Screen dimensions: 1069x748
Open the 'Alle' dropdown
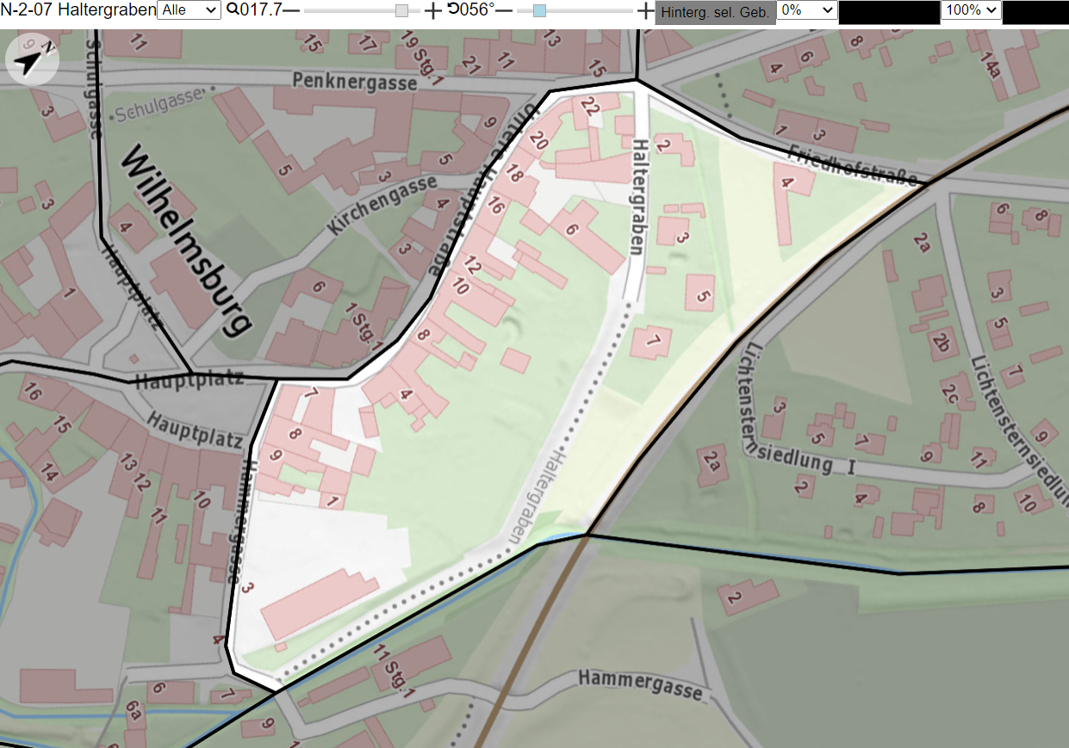[x=189, y=10]
